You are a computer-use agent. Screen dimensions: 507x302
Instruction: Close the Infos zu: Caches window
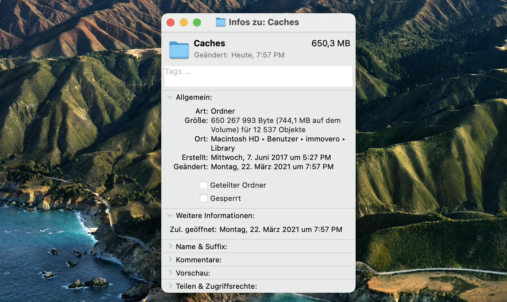pyautogui.click(x=171, y=22)
